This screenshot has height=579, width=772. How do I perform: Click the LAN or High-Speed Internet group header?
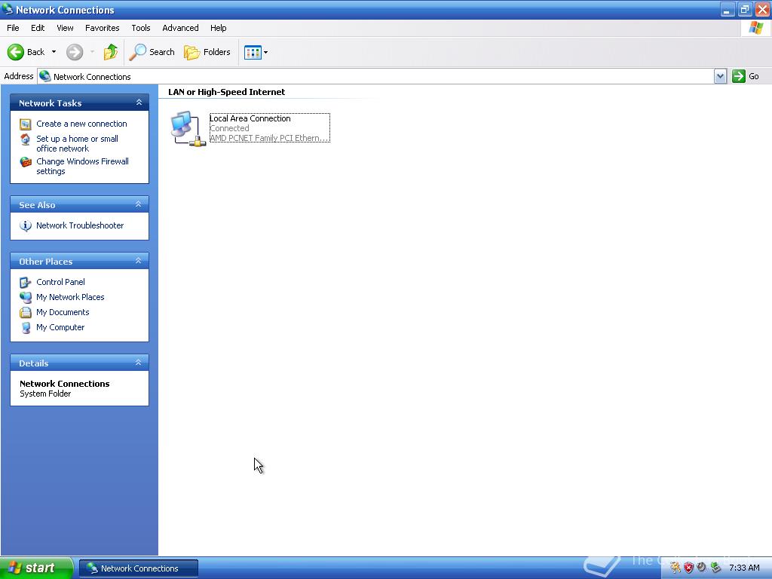(x=226, y=92)
